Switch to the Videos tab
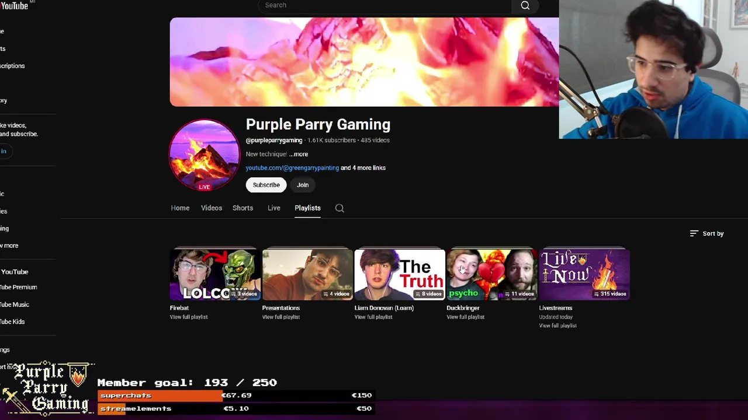Screen dimensions: 748x420 [x=212, y=208]
